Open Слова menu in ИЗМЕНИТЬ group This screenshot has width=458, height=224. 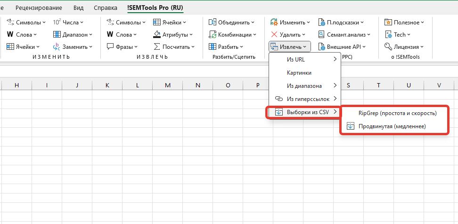22,35
